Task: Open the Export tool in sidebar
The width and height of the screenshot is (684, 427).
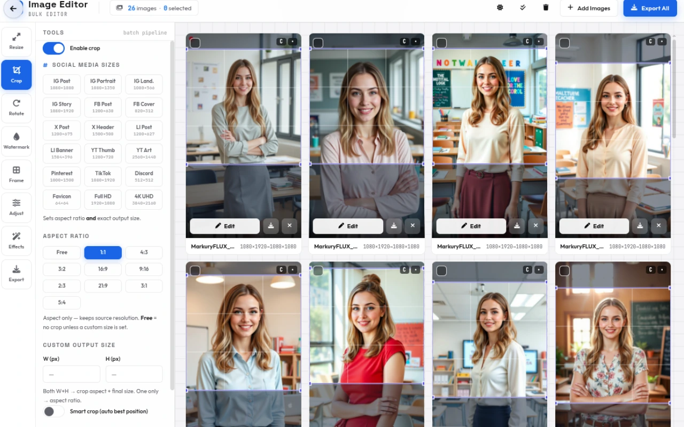Action: click(x=17, y=274)
